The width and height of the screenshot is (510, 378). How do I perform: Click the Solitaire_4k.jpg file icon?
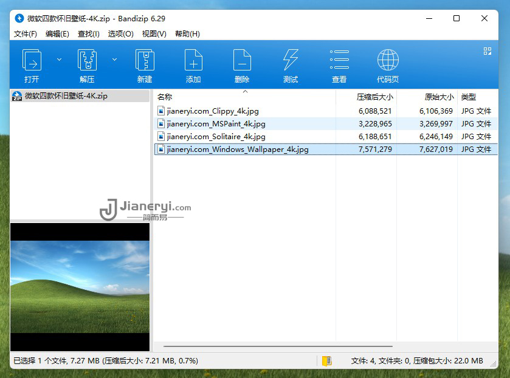161,136
